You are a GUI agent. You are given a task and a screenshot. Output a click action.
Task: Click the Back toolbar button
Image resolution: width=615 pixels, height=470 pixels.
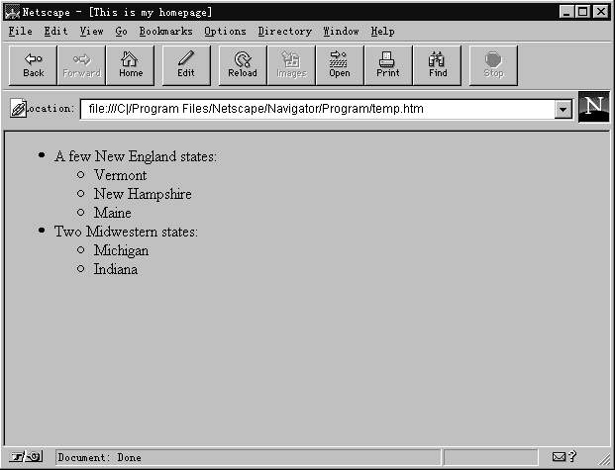[x=34, y=65]
